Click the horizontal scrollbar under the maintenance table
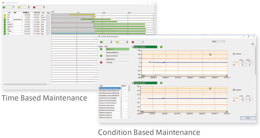Image resolution: width=260 pixels, height=138 pixels. click(26, 84)
